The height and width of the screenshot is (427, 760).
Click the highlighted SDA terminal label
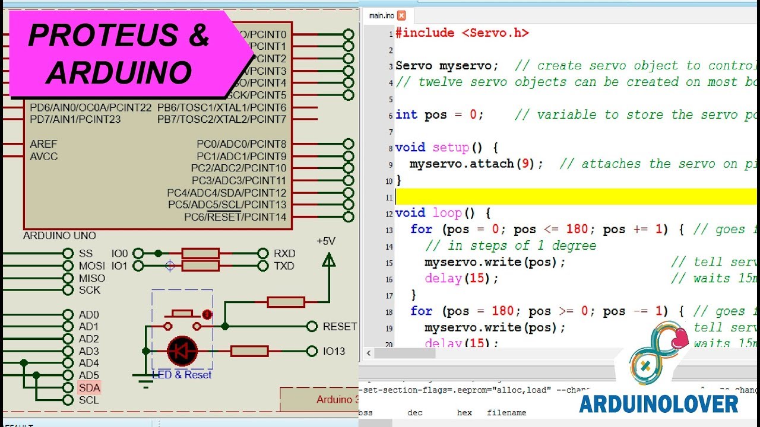(x=89, y=388)
